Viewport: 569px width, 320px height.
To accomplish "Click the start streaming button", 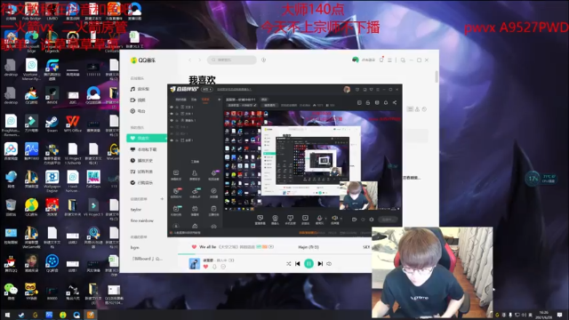I will point(388,220).
